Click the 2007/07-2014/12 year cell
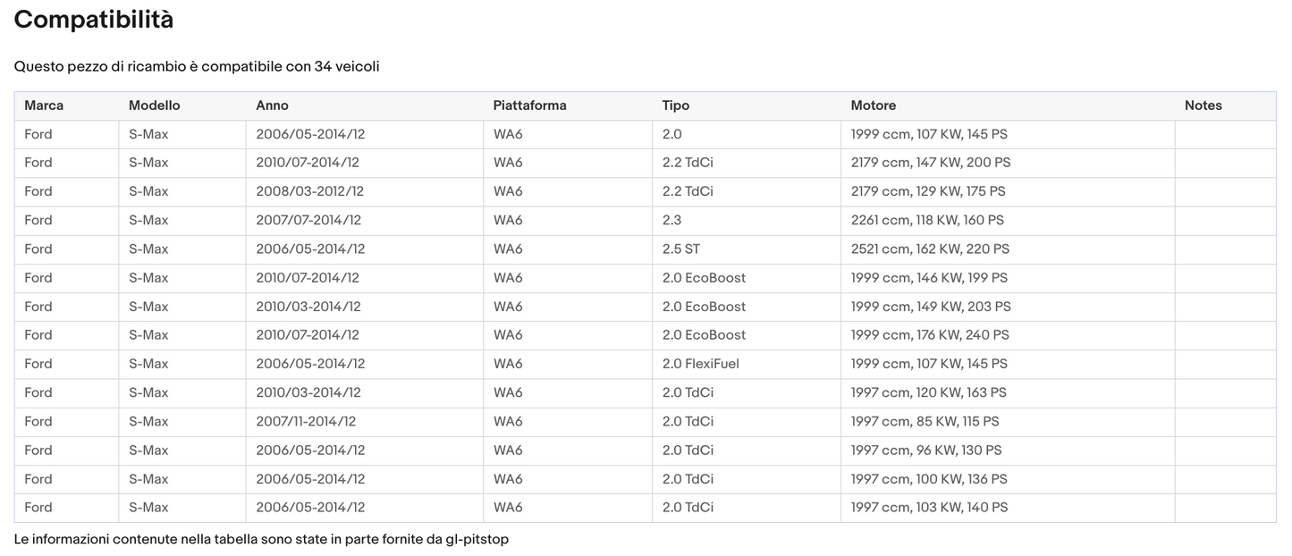1292x556 pixels. (x=308, y=220)
